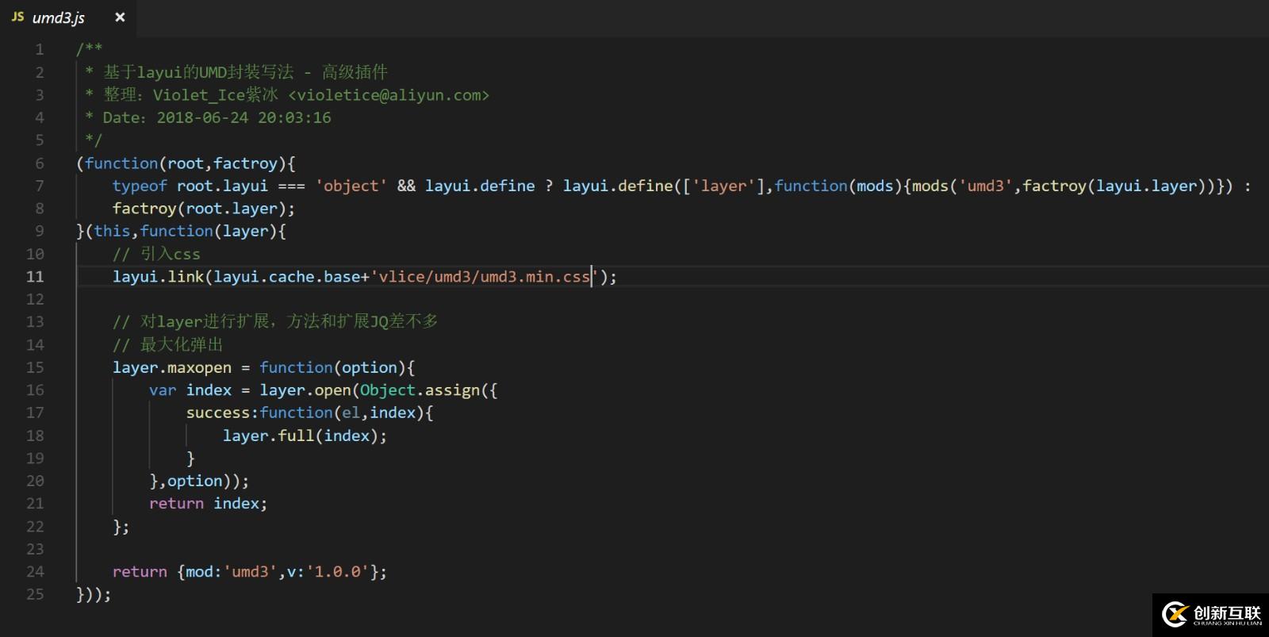
Task: Click the title comment on line 2
Action: click(236, 72)
